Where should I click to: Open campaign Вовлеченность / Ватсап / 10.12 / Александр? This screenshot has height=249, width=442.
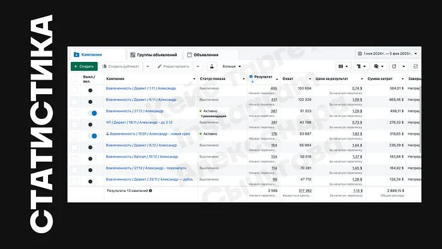click(x=142, y=157)
